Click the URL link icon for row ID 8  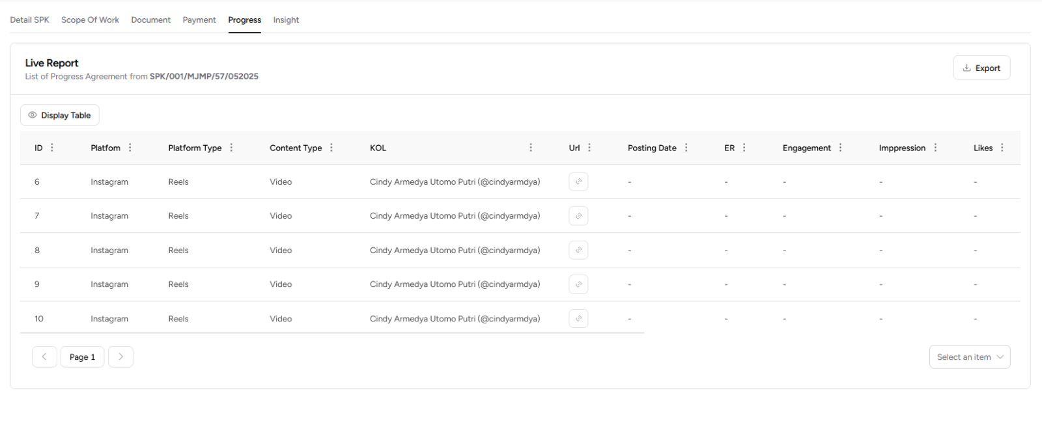click(578, 250)
